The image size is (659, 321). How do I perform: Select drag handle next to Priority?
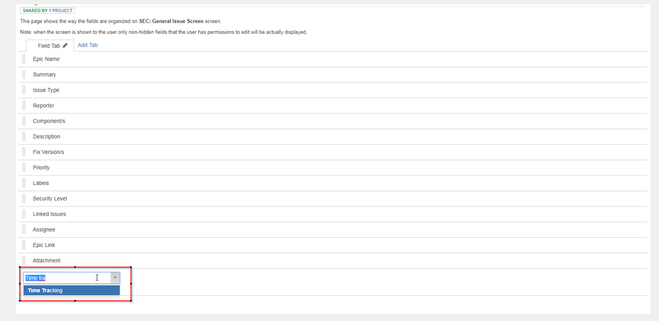(x=24, y=167)
